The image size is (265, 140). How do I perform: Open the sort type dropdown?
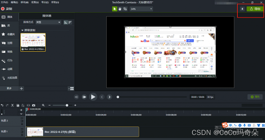[x=48, y=22]
